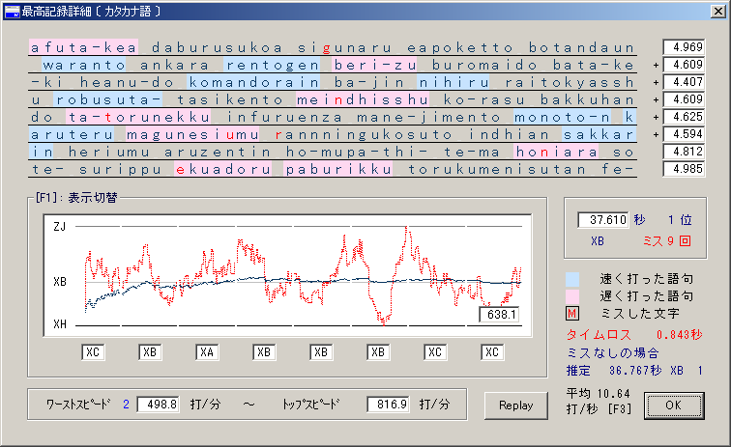The width and height of the screenshot is (731, 447).
Task: Click the highlighted word waranto
Action: (x=84, y=65)
